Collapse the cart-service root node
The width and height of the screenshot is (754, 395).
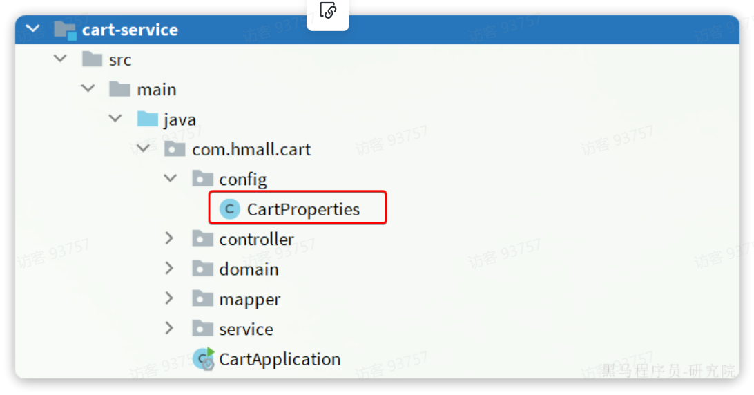(32, 29)
